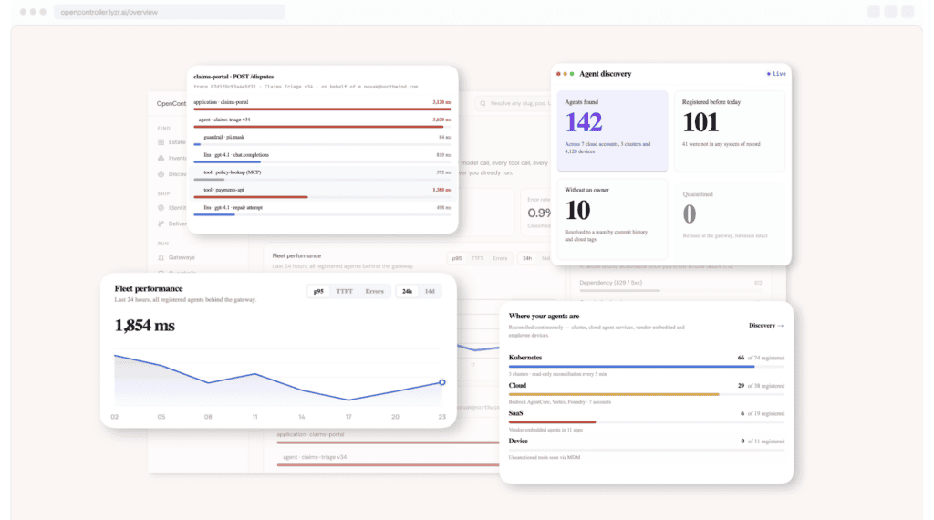934x520 pixels.
Task: Click the yellow dot in Agent discovery header
Action: point(566,74)
